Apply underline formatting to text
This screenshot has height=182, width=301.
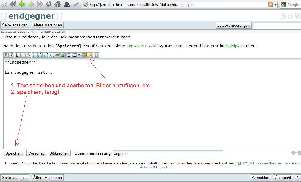[17, 55]
